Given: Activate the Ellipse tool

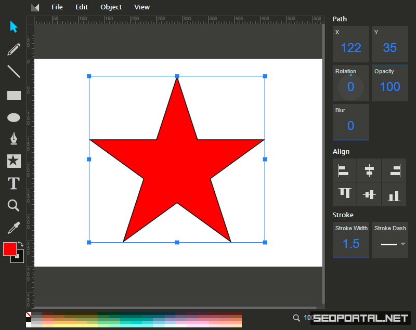Looking at the screenshot, I should 14,118.
